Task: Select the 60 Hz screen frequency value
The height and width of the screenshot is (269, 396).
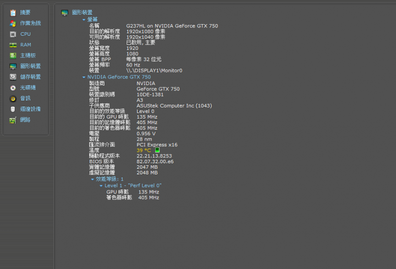Action: tap(133, 65)
